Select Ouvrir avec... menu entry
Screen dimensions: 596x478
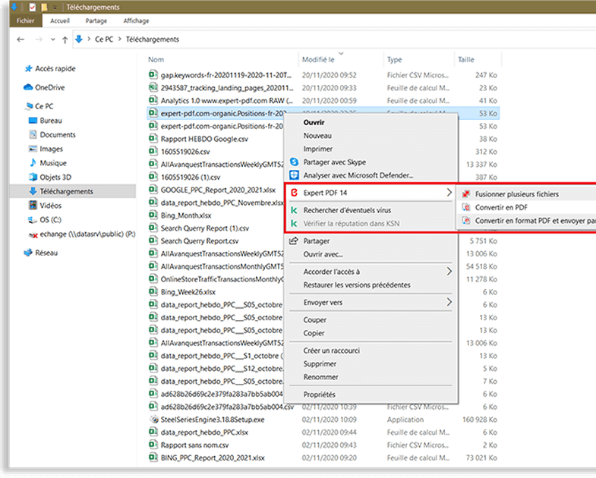323,254
